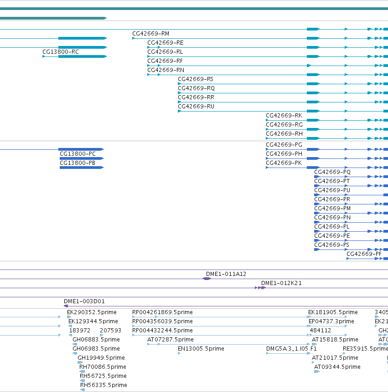Select protein label CG42669-PR
The image size is (388, 392).
point(332,199)
